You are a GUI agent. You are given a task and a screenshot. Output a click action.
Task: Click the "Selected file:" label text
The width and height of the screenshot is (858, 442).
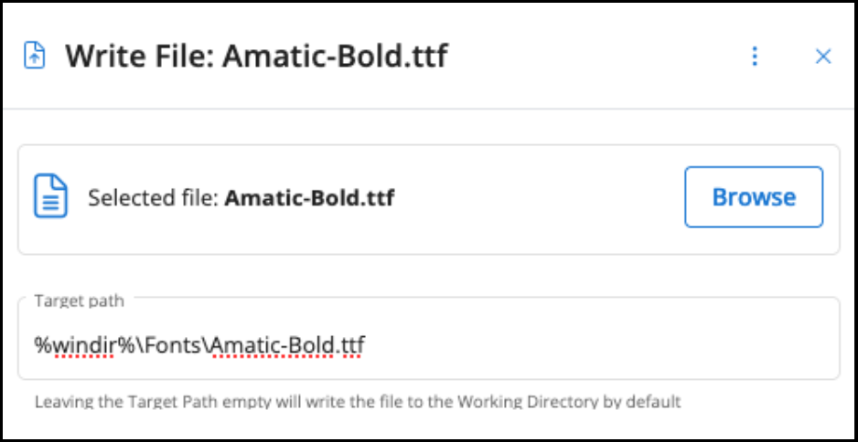click(154, 197)
